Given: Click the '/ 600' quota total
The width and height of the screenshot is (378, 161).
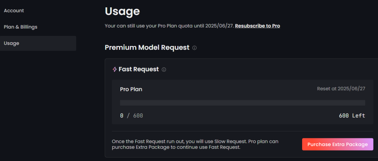Looking at the screenshot, I should coord(135,116).
